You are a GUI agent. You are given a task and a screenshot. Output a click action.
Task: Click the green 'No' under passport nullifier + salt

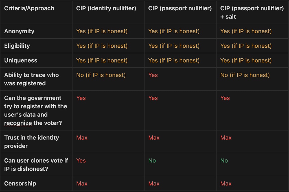[224, 160]
